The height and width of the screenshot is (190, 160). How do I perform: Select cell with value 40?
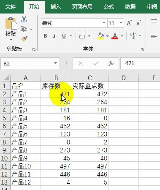coord(90,158)
